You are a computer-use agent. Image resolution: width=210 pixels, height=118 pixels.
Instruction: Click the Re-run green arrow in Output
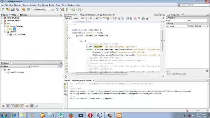(x=66, y=84)
